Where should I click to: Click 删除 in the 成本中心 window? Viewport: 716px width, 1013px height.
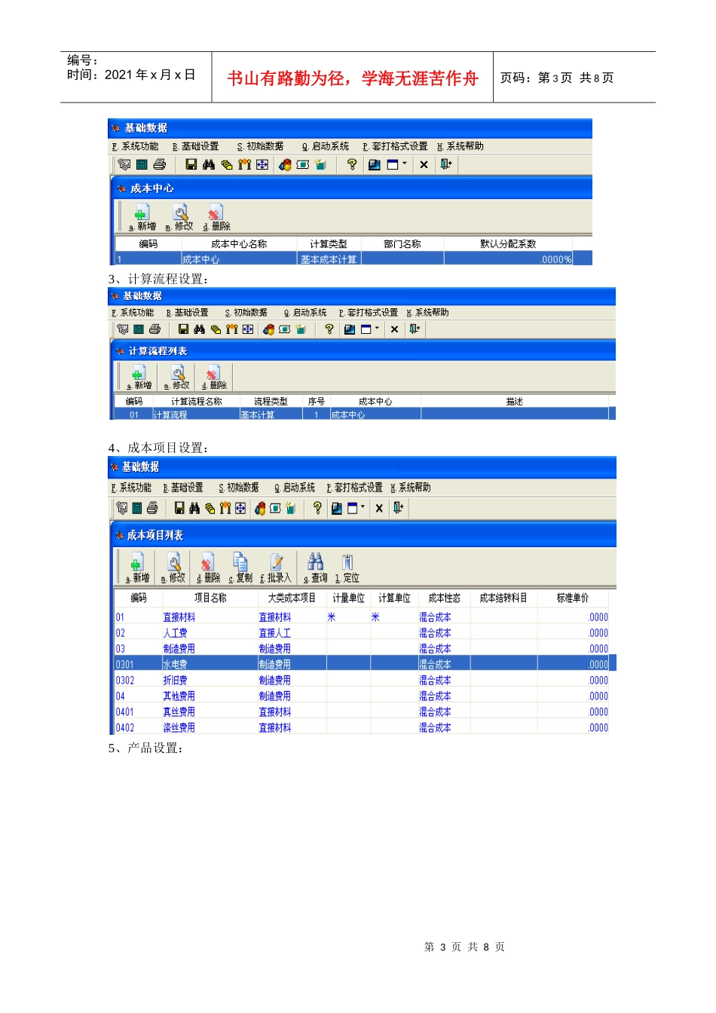tap(216, 218)
